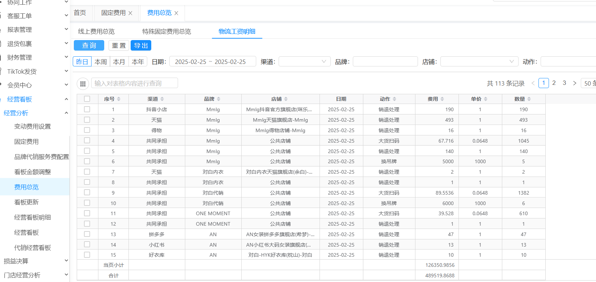Click the 查询 button
The width and height of the screenshot is (596, 282).
(89, 45)
